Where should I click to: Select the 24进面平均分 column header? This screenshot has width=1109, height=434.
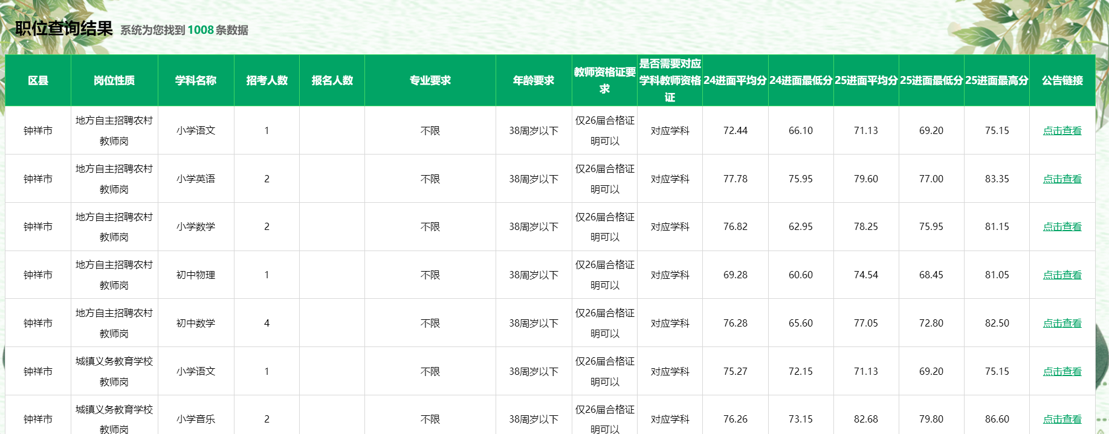click(735, 80)
